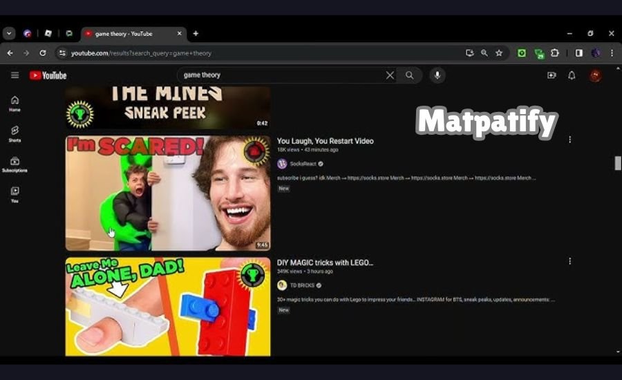The width and height of the screenshot is (622, 380).
Task: Open the Extensions puzzle icon
Action: tap(555, 53)
